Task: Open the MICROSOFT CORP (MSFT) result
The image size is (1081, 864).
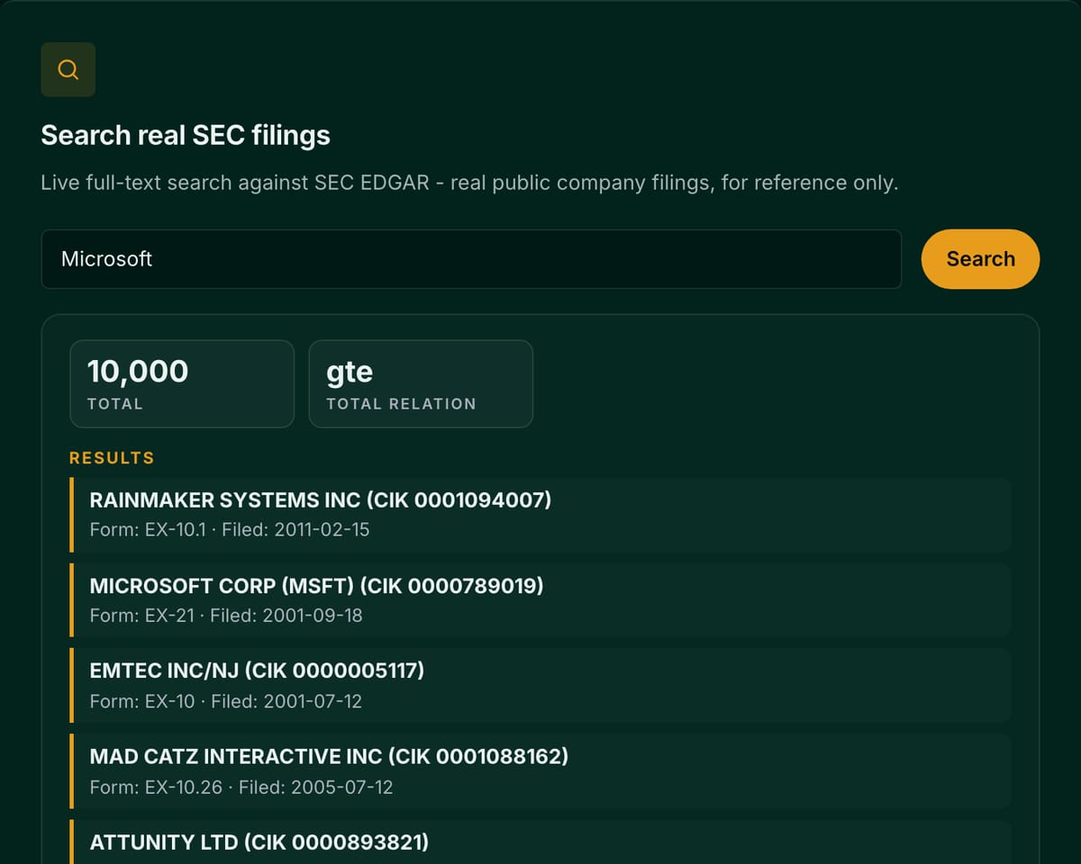Action: 540,600
